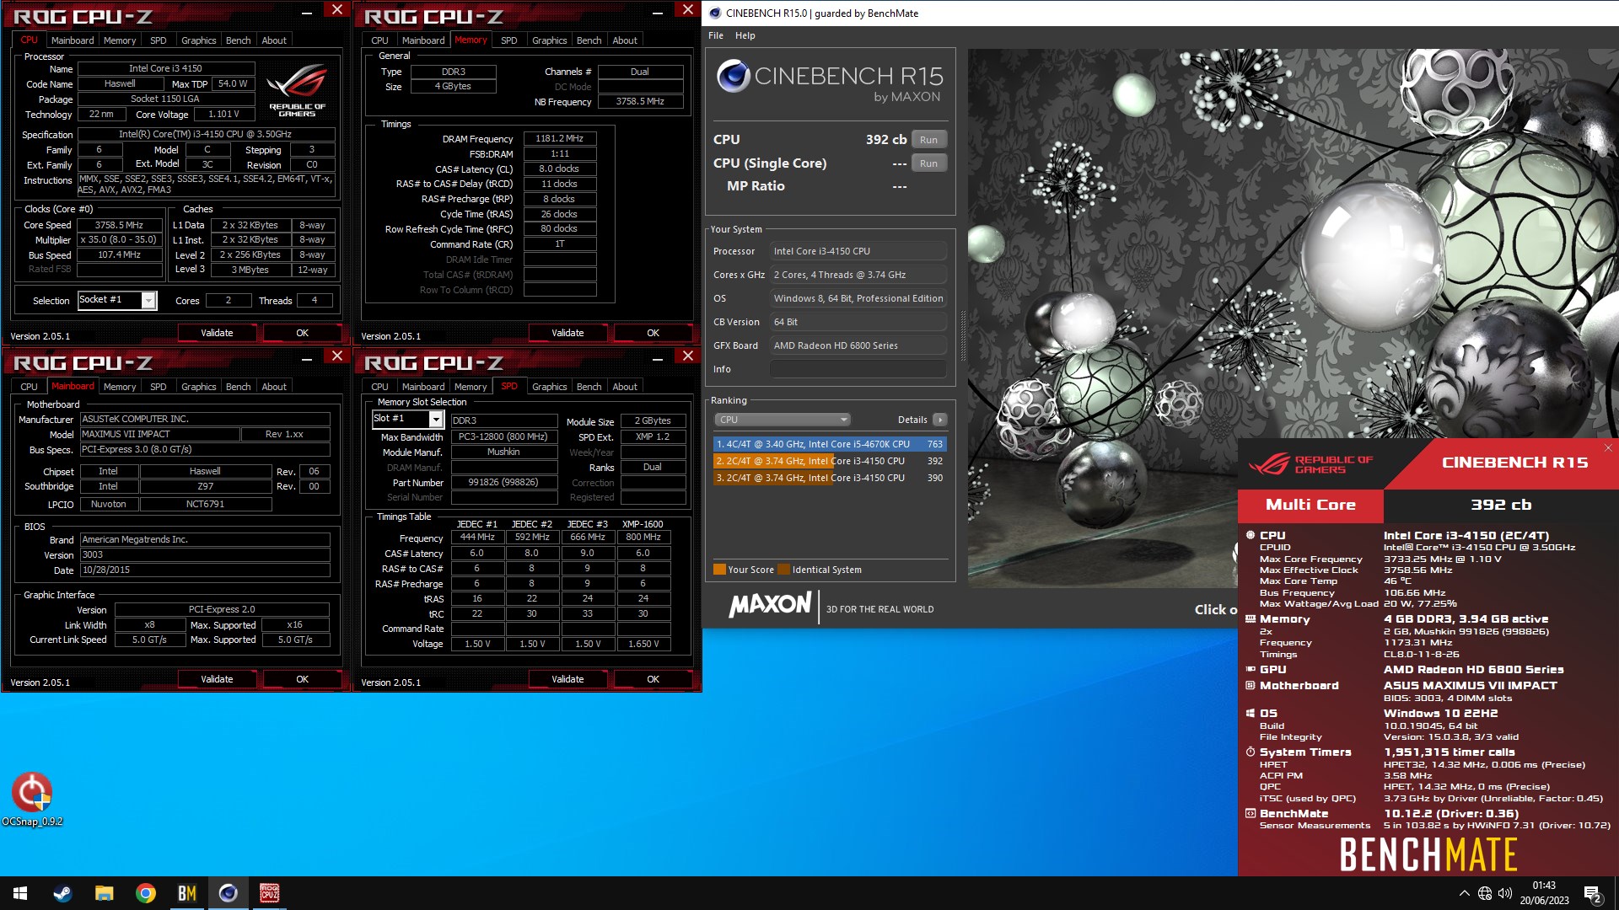Open Bench tab in CPU-Z CPU window
1619x910 pixels.
[238, 40]
